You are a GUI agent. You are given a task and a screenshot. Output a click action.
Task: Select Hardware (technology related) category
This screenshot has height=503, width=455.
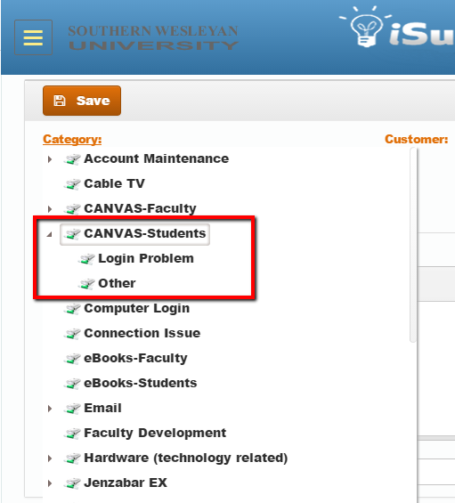(185, 458)
